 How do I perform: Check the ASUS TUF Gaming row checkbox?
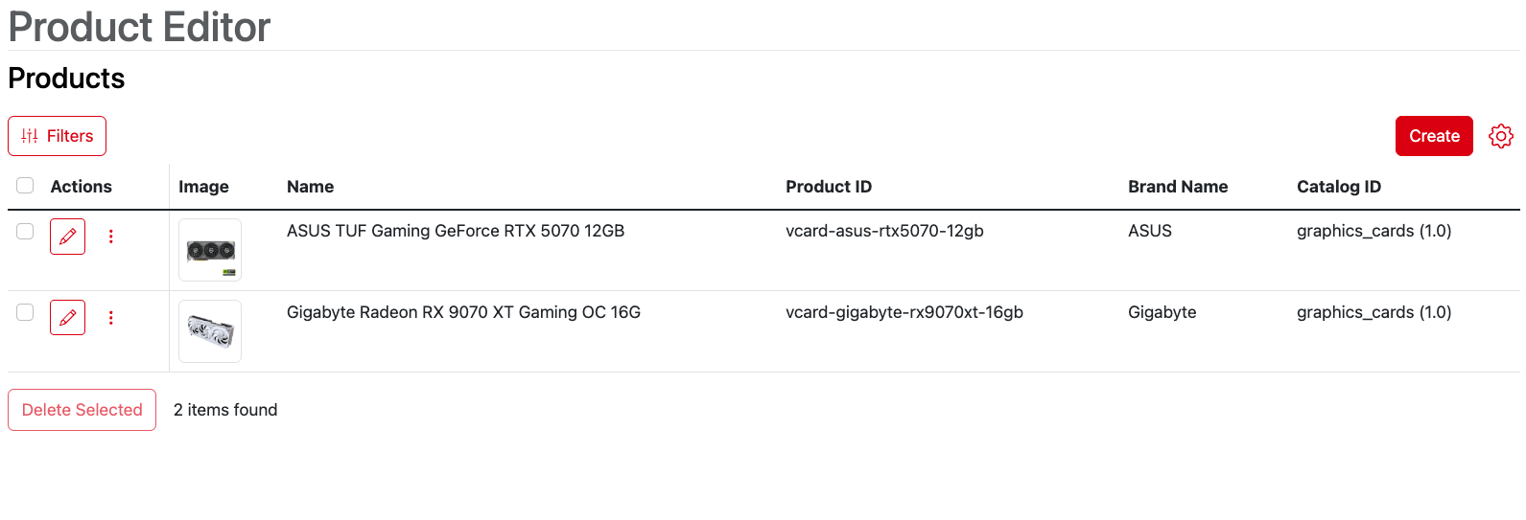(25, 232)
